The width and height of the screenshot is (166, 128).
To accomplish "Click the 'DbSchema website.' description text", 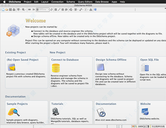I will [x=150, y=119].
